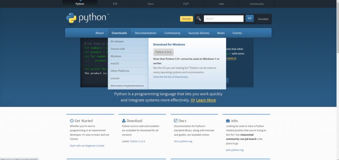This screenshot has width=339, height=160.
Task: Choose Other Platforms from Downloads dropdown
Action: [128, 71]
